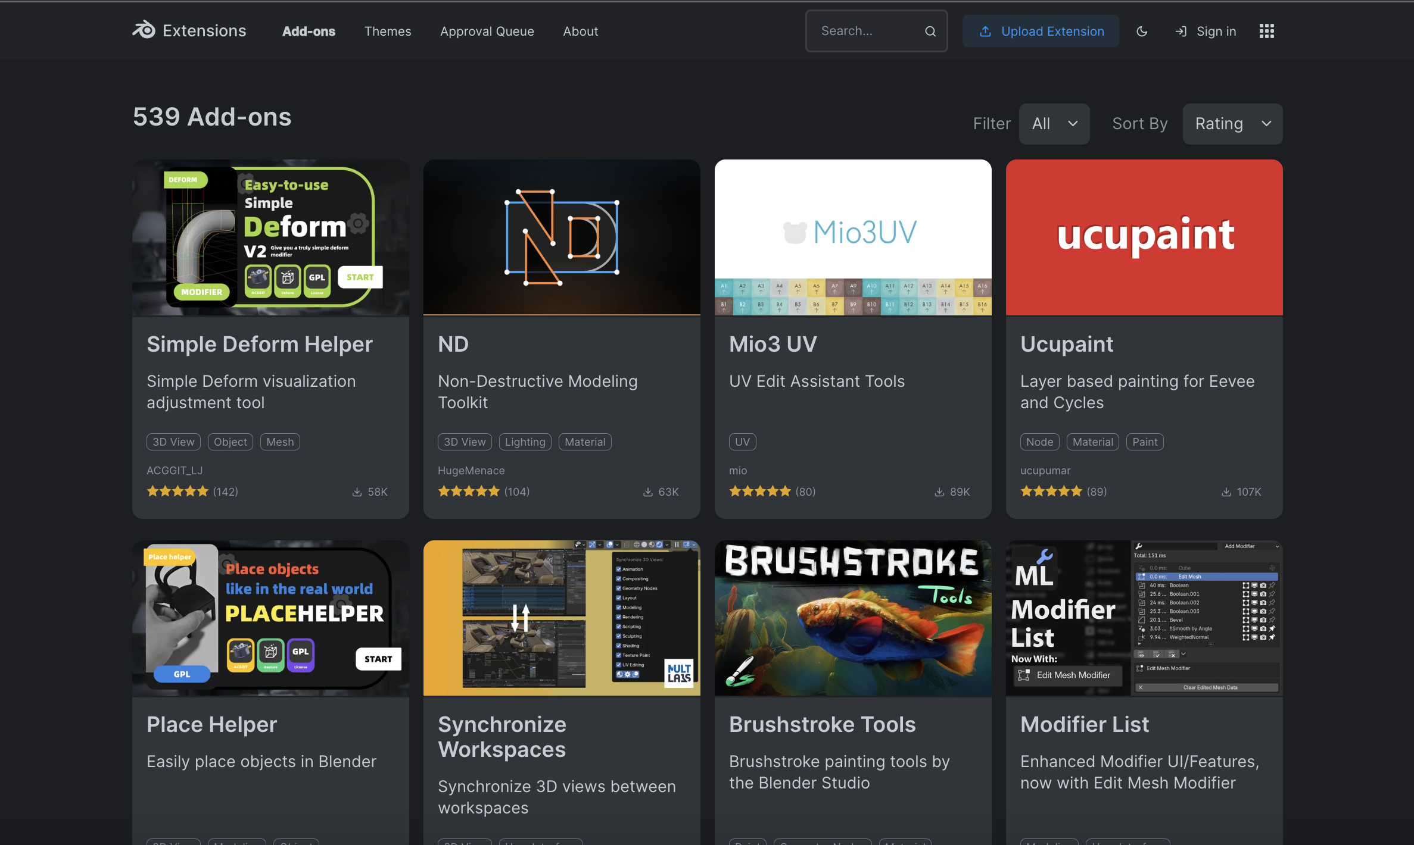Click the download icon on ND card
This screenshot has width=1414, height=845.
648,492
